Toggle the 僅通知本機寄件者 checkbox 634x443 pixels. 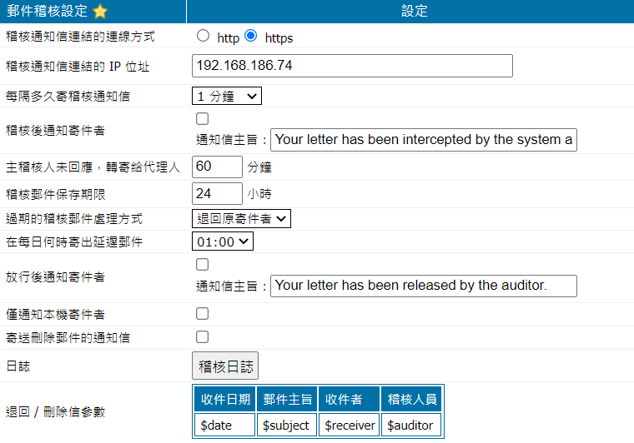pyautogui.click(x=202, y=314)
